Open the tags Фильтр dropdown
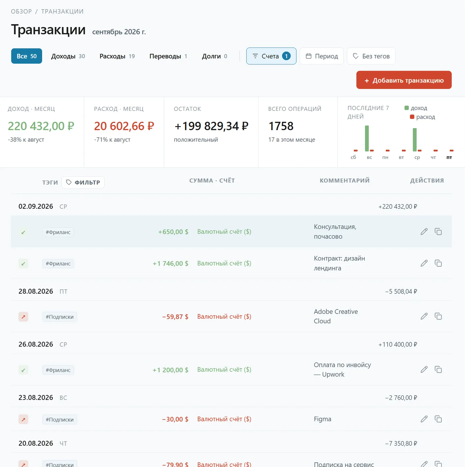This screenshot has height=467, width=465. 83,182
